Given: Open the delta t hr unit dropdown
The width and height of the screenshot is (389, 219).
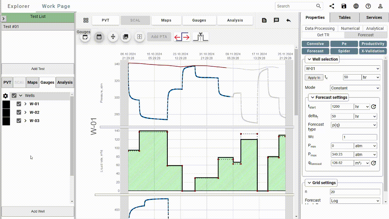Looking at the screenshot, I should point(366,116).
